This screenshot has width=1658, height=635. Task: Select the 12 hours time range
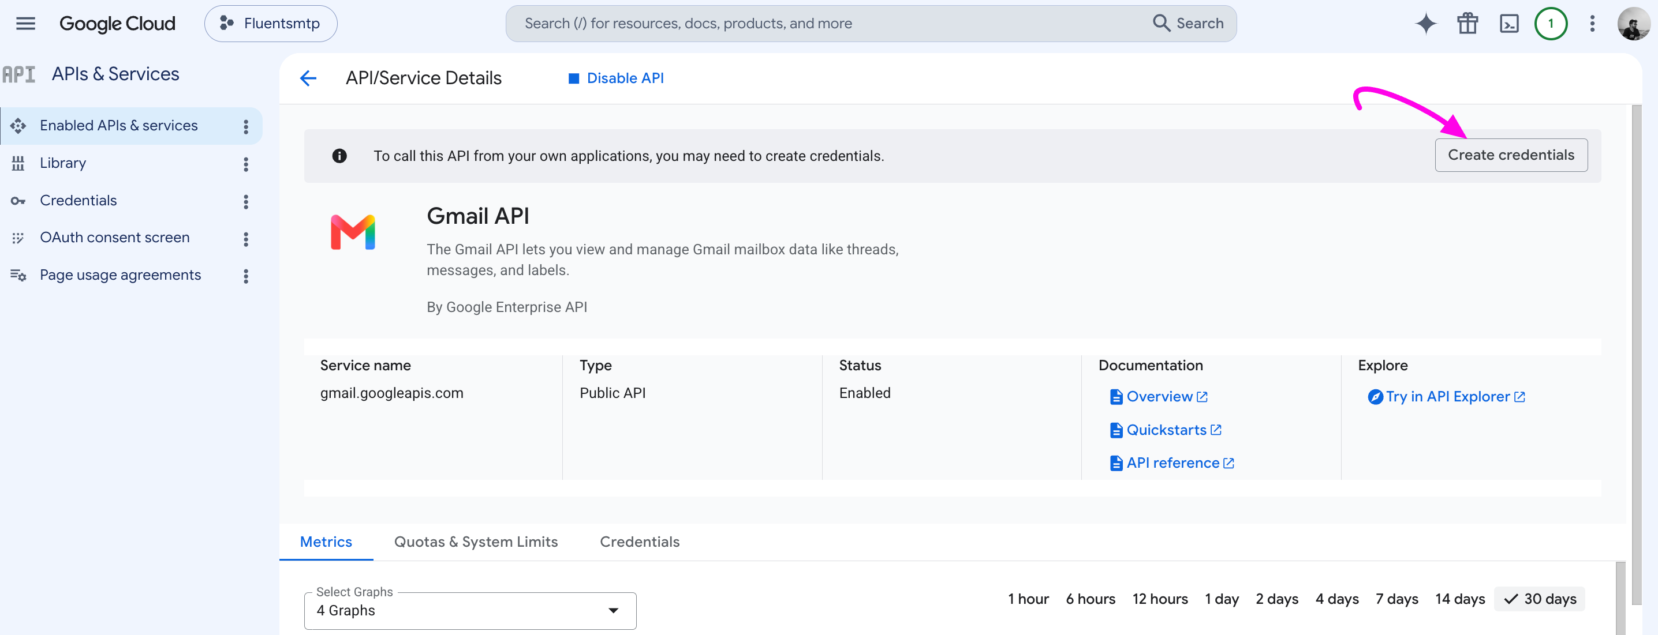click(x=1160, y=599)
